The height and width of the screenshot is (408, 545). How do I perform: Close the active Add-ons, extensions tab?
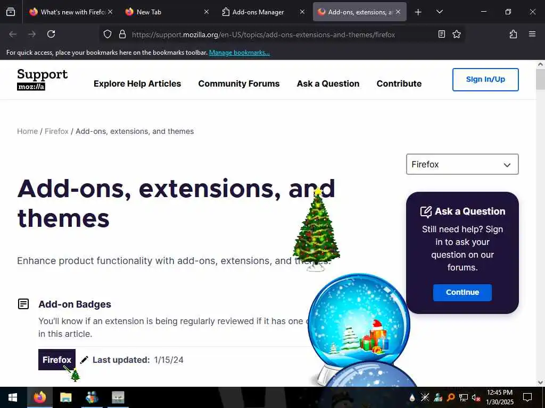coord(398,12)
